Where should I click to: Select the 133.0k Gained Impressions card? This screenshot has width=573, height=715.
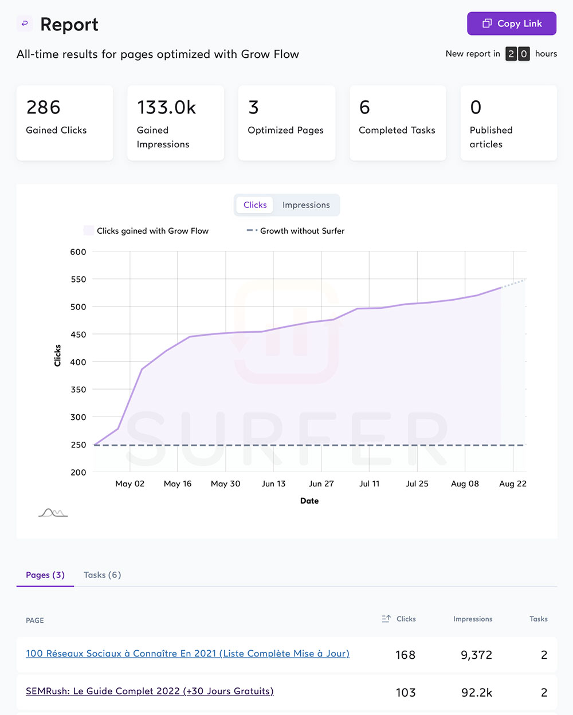(175, 123)
